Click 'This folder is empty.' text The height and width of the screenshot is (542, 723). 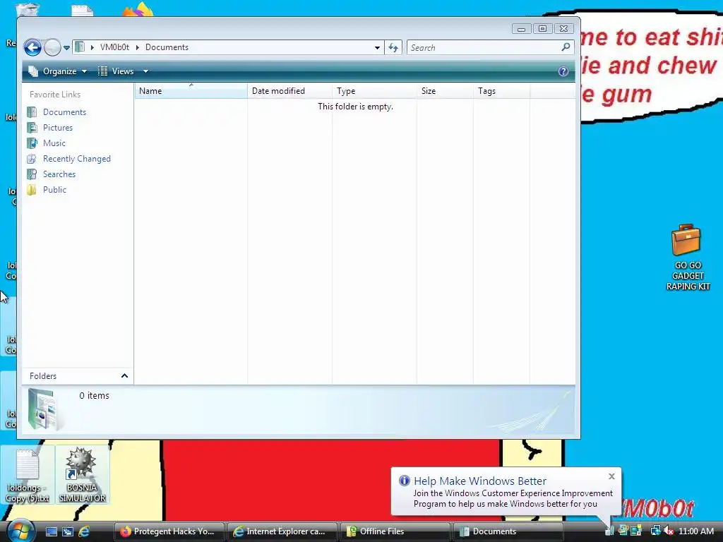pyautogui.click(x=356, y=107)
